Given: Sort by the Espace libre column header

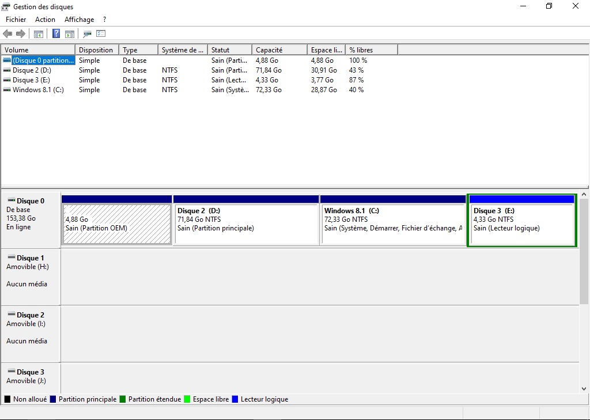Looking at the screenshot, I should coord(327,50).
